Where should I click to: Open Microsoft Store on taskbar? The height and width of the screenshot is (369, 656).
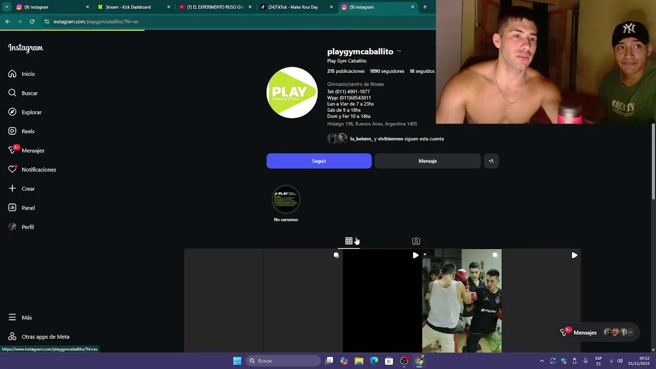pyautogui.click(x=389, y=361)
